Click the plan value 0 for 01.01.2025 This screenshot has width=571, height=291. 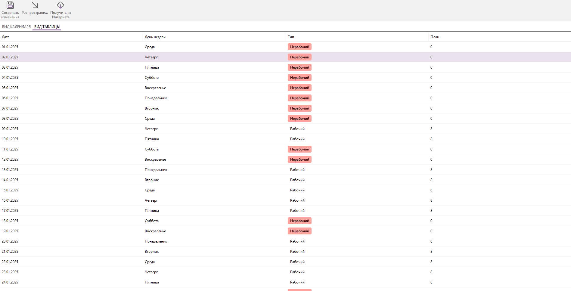coord(431,47)
